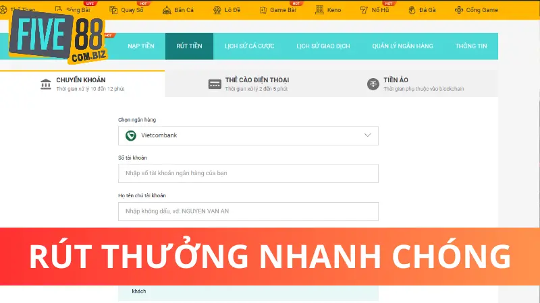Open the Quản Lý Ngân Hàng tab
Image resolution: width=540 pixels, height=303 pixels.
click(402, 46)
